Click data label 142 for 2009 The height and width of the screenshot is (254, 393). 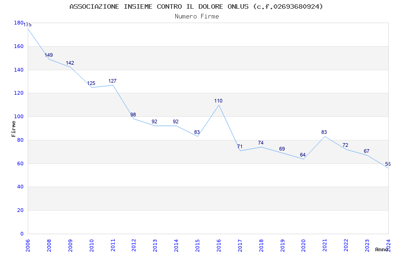point(70,63)
